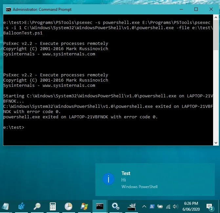Click the scrollbar down arrow in Command Prompt

216,143
